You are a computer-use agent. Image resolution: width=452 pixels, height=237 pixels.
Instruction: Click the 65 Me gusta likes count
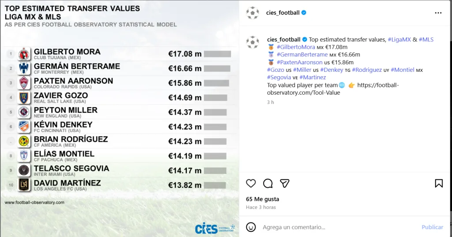pos(263,199)
